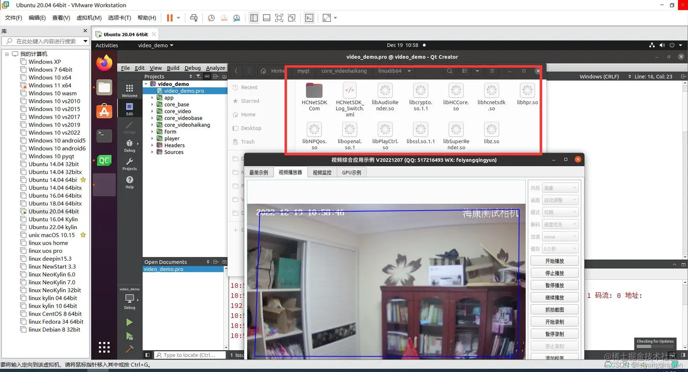
Task: Click 抓拍截图 button
Action: coord(554,310)
